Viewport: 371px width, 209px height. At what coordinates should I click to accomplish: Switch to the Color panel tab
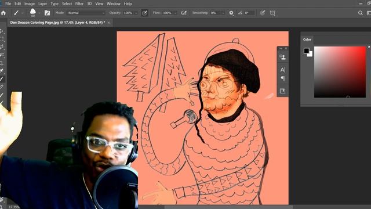pyautogui.click(x=307, y=39)
